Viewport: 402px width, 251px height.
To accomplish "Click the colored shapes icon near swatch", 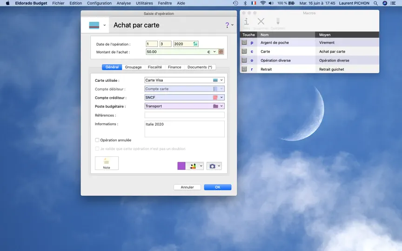I will tap(193, 166).
